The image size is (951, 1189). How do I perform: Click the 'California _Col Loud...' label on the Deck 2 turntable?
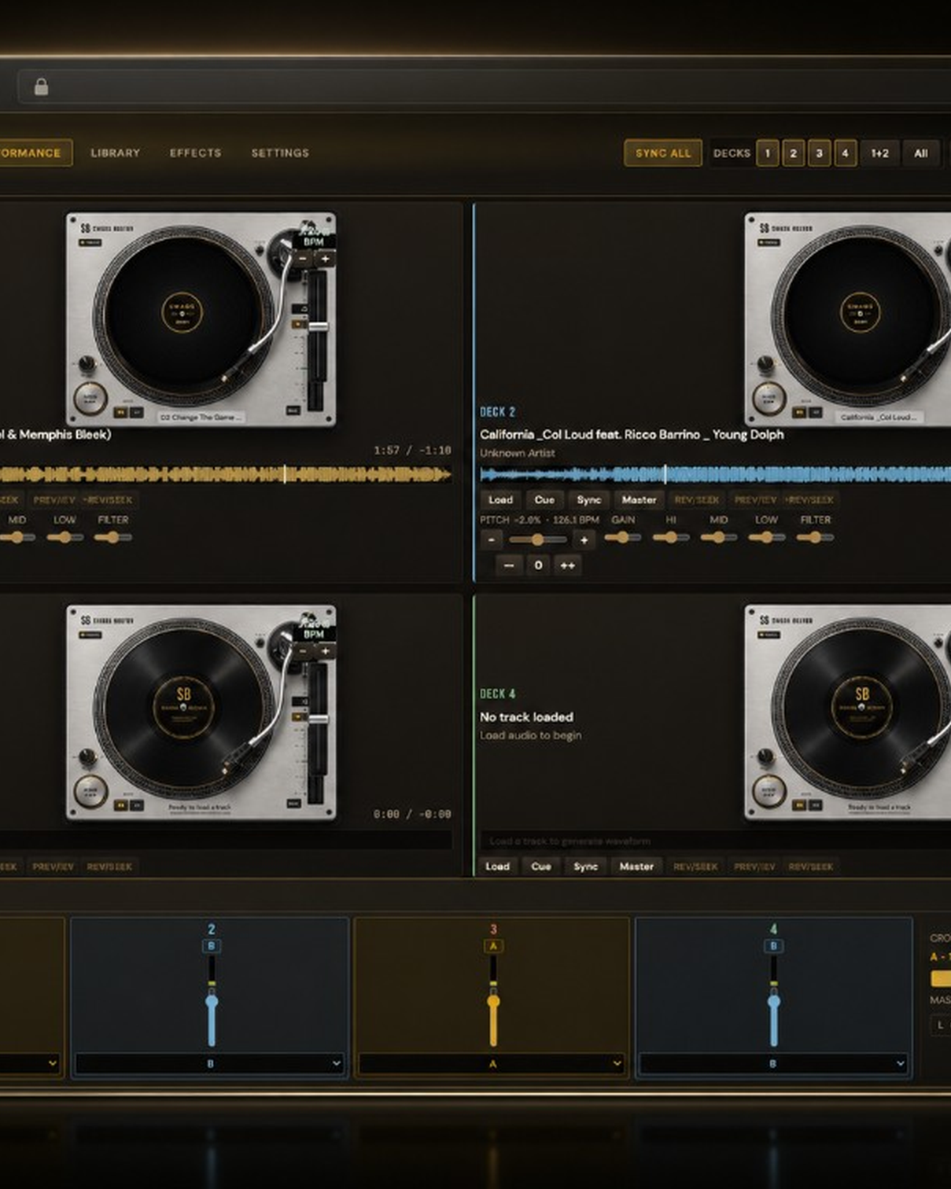(x=879, y=417)
